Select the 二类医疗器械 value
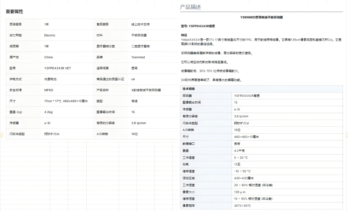This screenshot has height=212, width=348. 140,46
